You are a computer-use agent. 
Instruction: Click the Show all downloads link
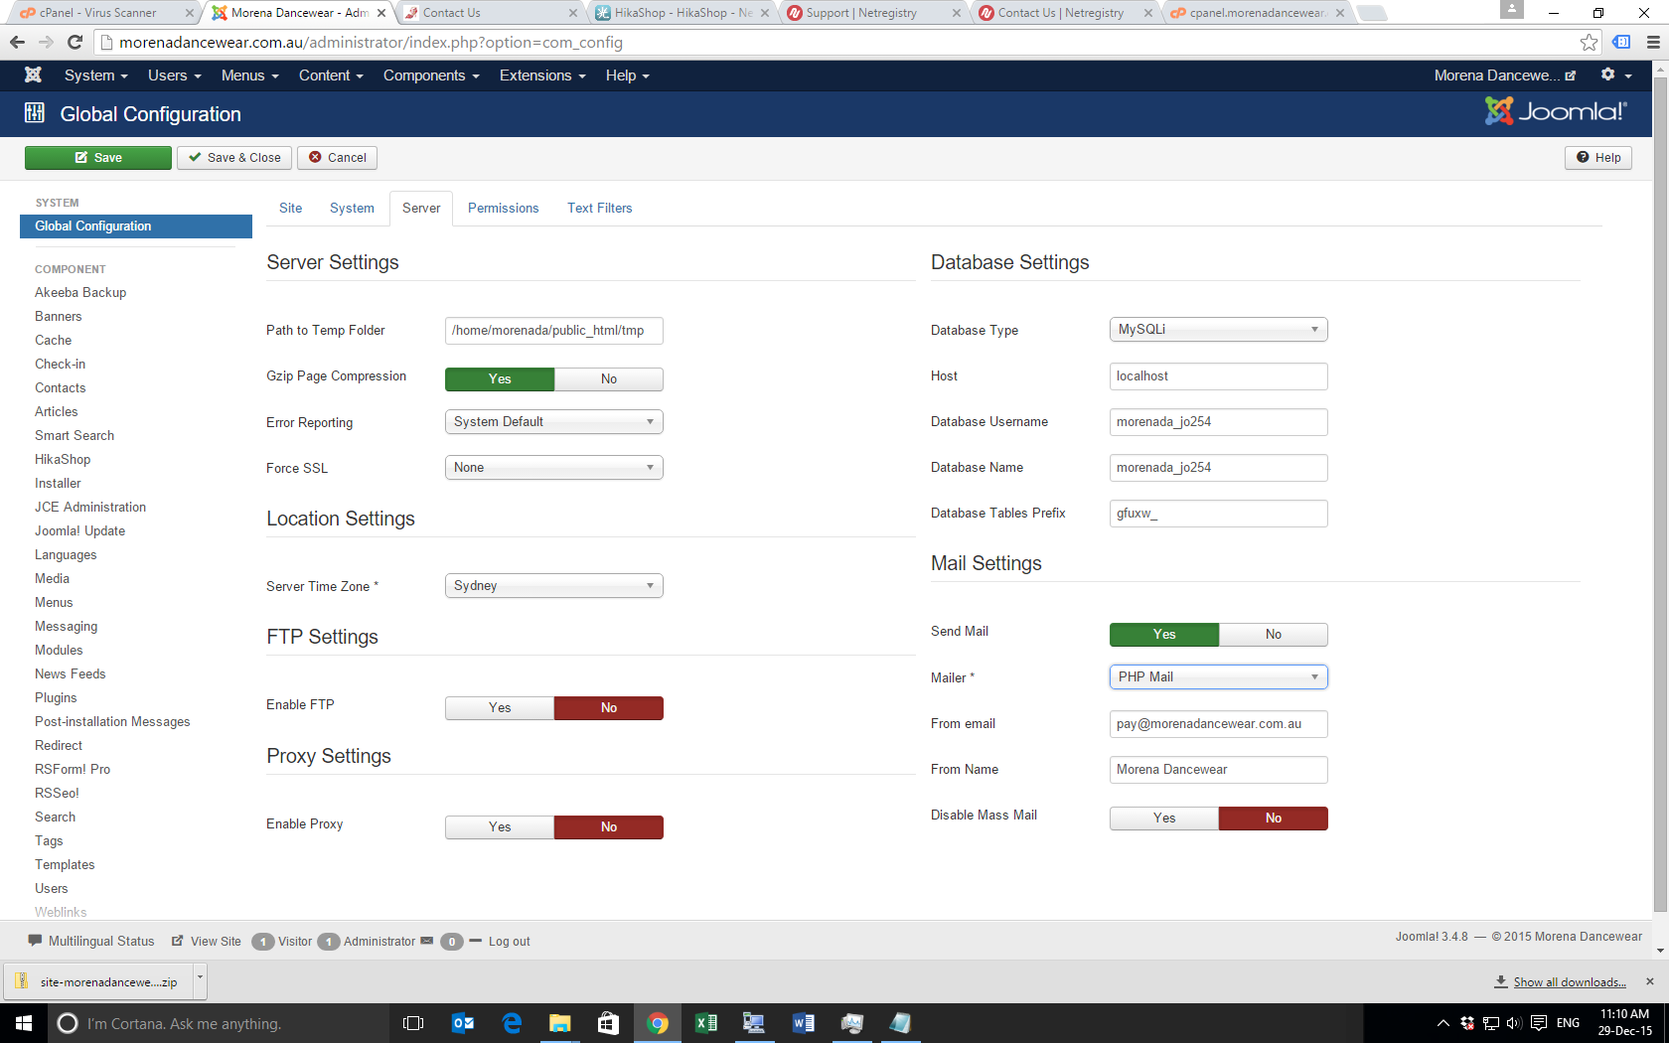(1570, 982)
